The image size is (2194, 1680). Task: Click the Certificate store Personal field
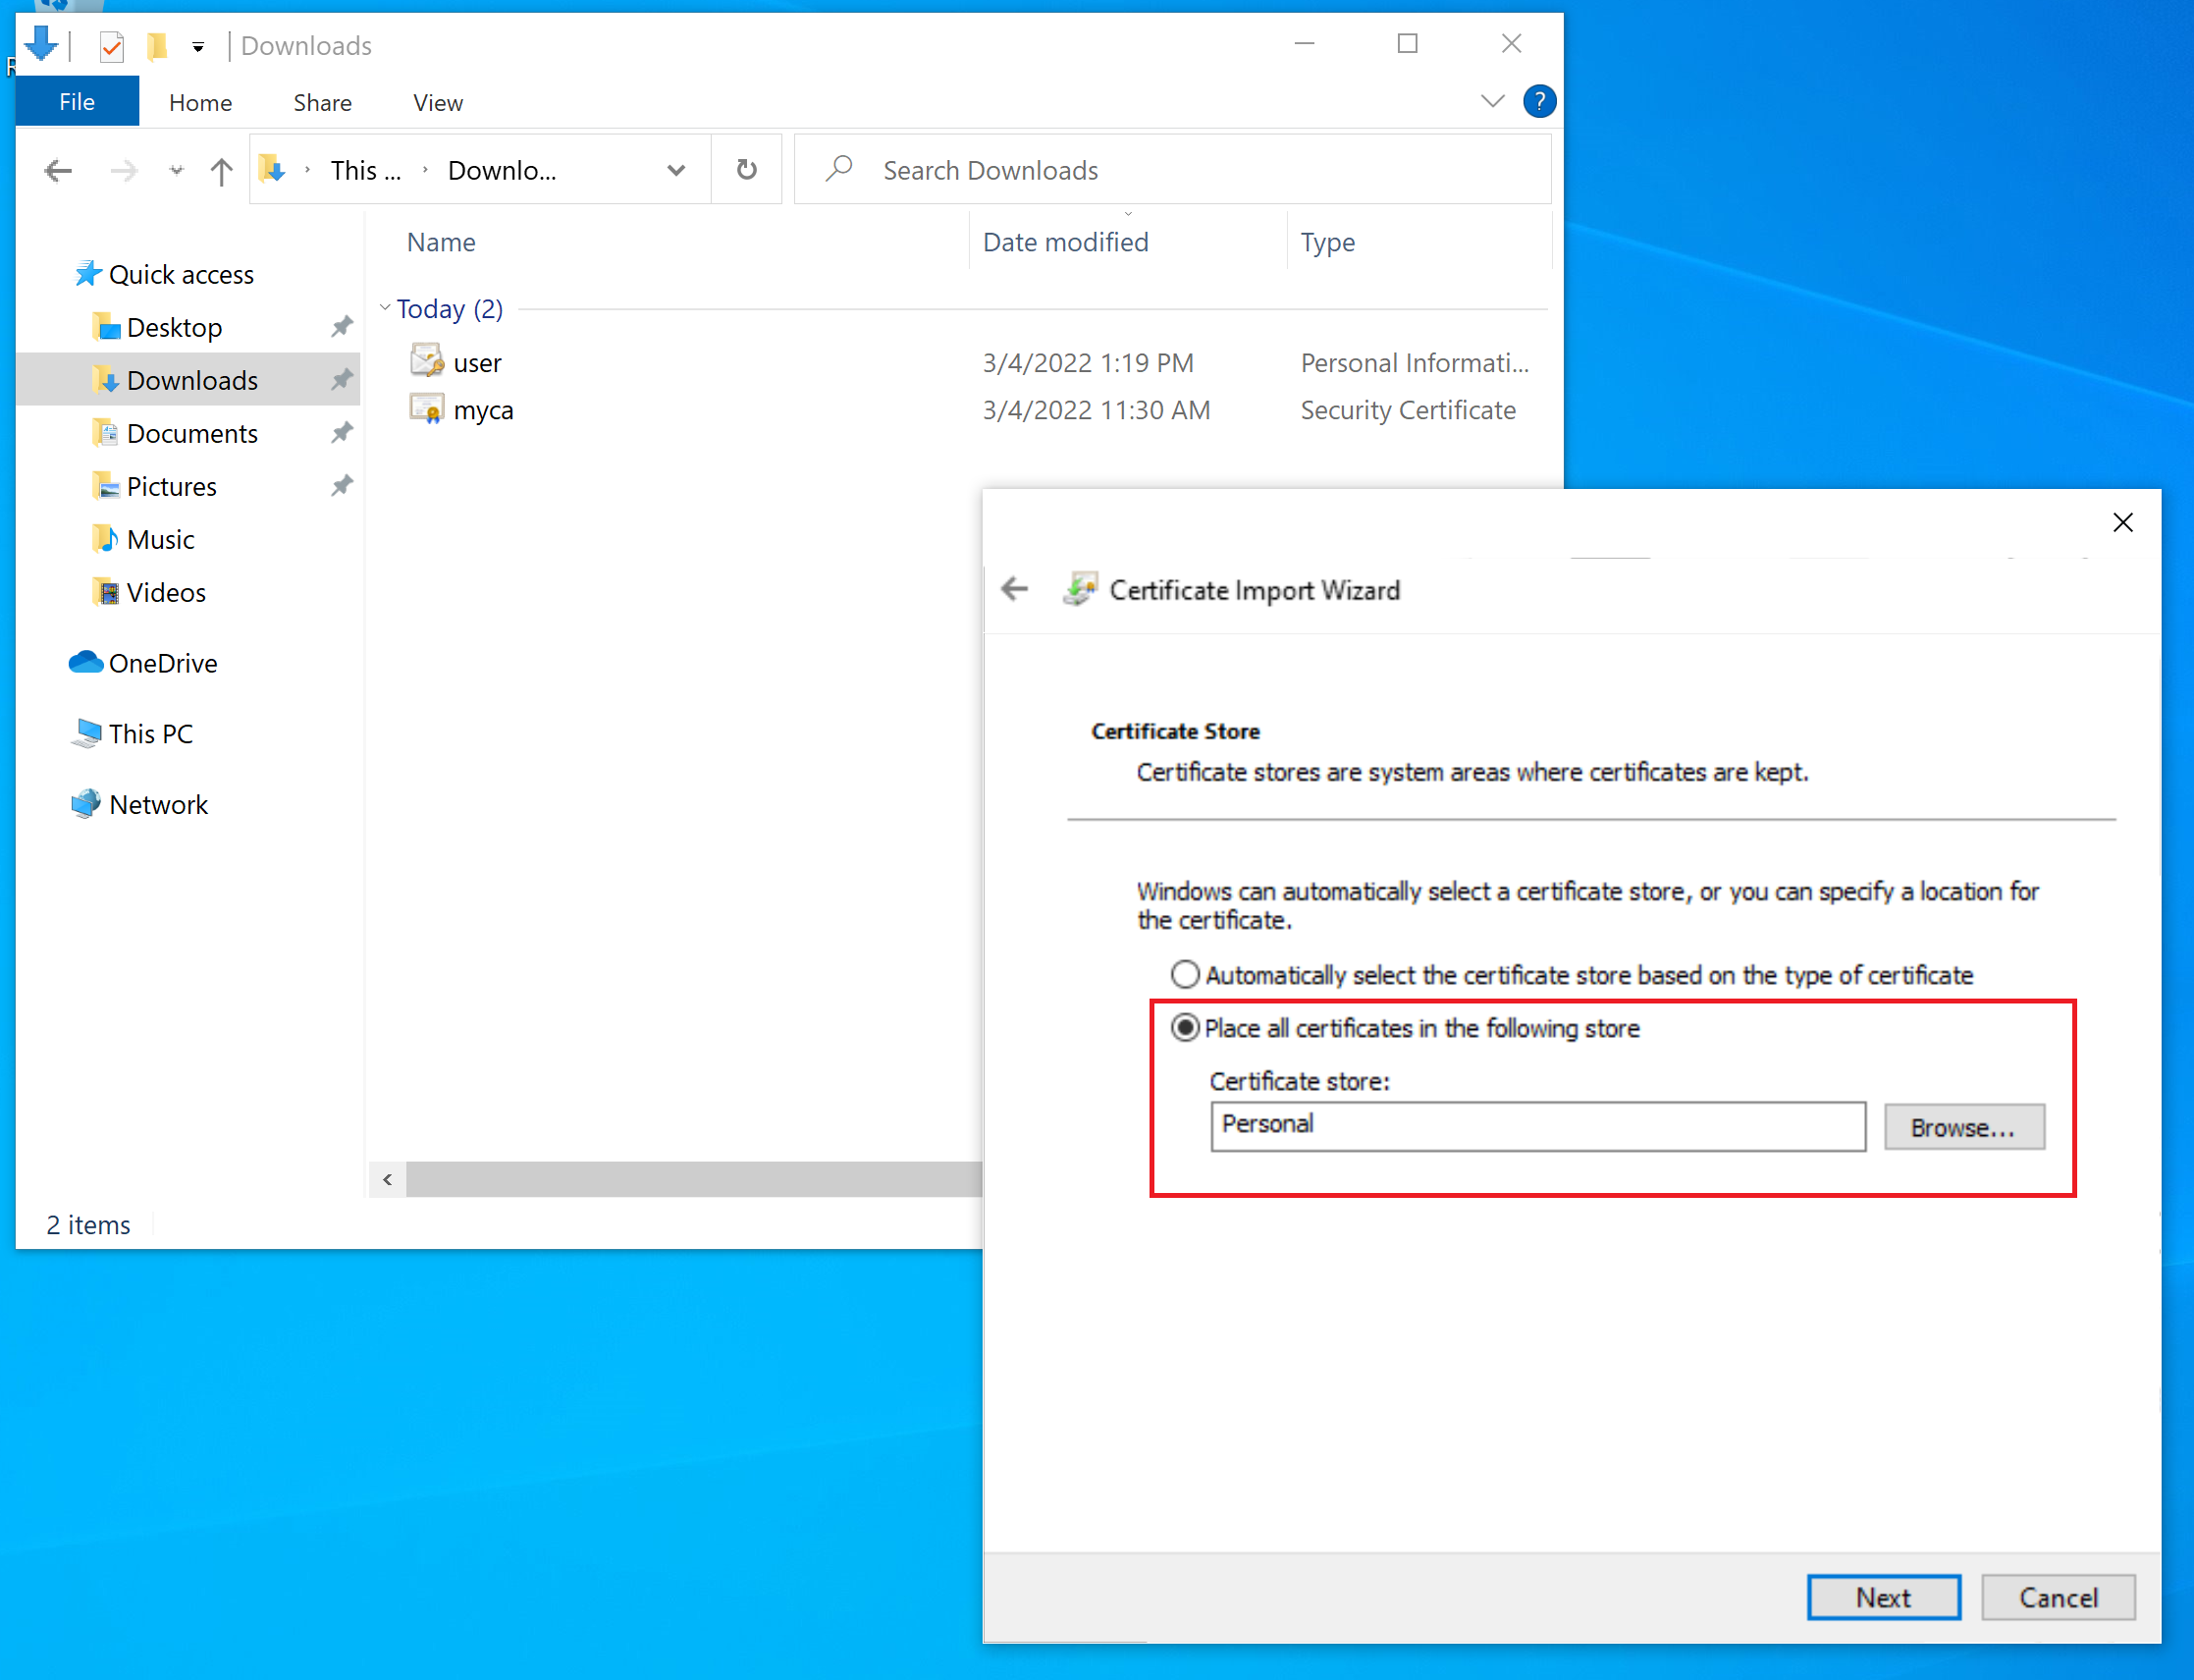[1537, 1126]
